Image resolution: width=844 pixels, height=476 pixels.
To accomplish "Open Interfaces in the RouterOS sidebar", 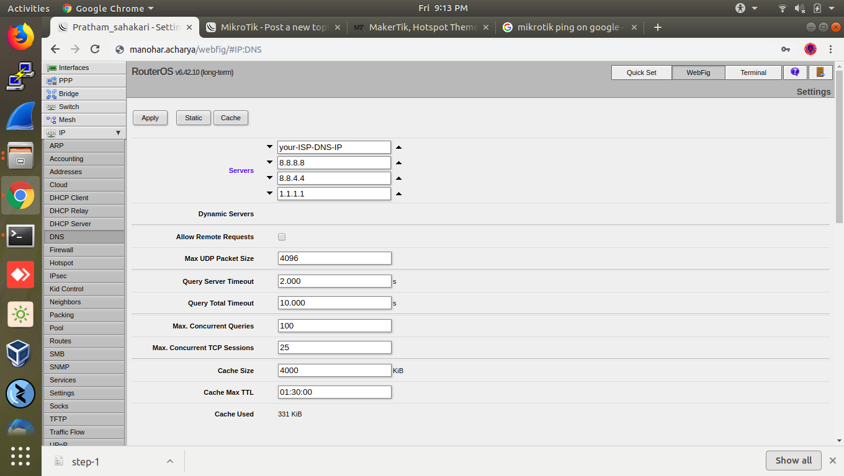I will tap(84, 68).
